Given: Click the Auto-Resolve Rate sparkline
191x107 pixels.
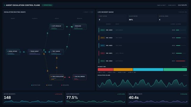Looking at the screenshot, I should click(95, 102).
